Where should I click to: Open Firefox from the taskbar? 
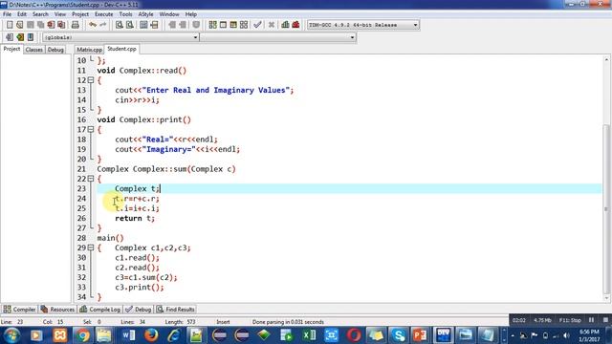[151, 335]
